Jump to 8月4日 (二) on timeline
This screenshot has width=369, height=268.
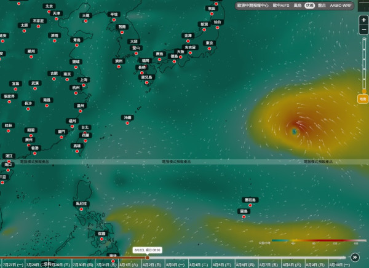tap(199, 265)
